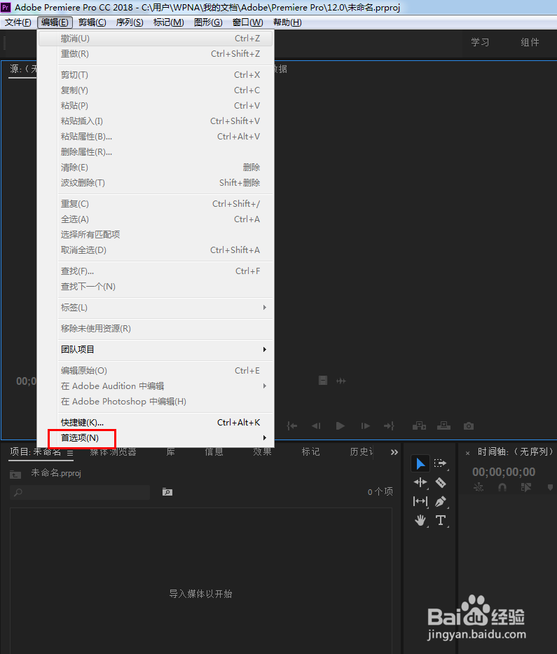Screen dimensions: 557x654
Task: Click Go to Out point button
Action: click(389, 426)
